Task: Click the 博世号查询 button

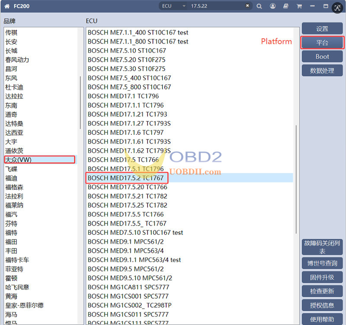Action: coord(322,263)
